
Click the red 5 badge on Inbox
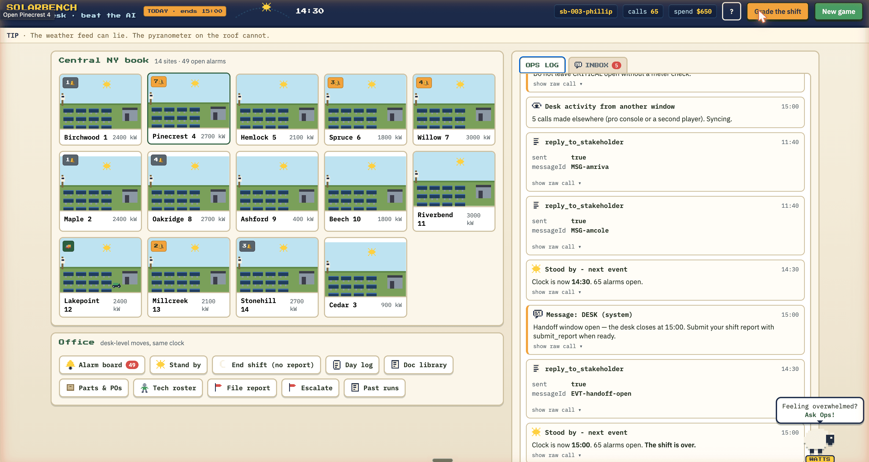pos(616,65)
